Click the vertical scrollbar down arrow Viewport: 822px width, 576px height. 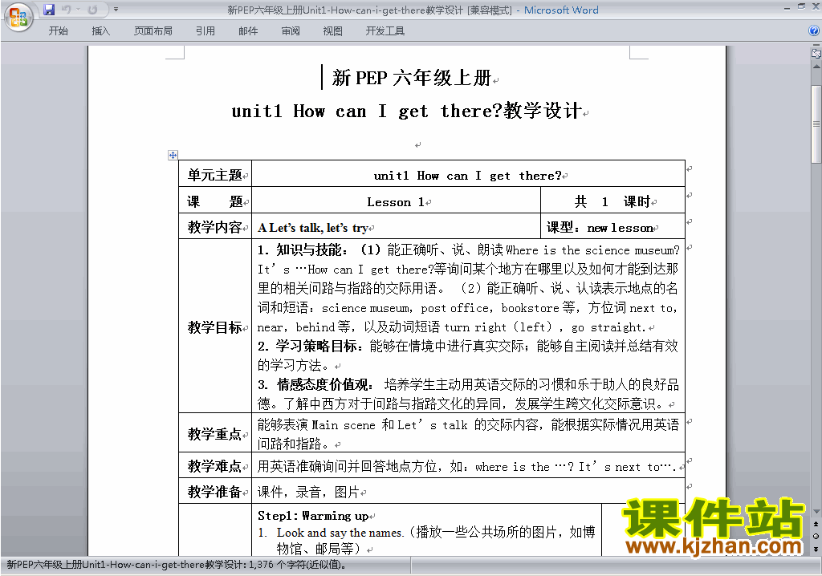[x=816, y=512]
